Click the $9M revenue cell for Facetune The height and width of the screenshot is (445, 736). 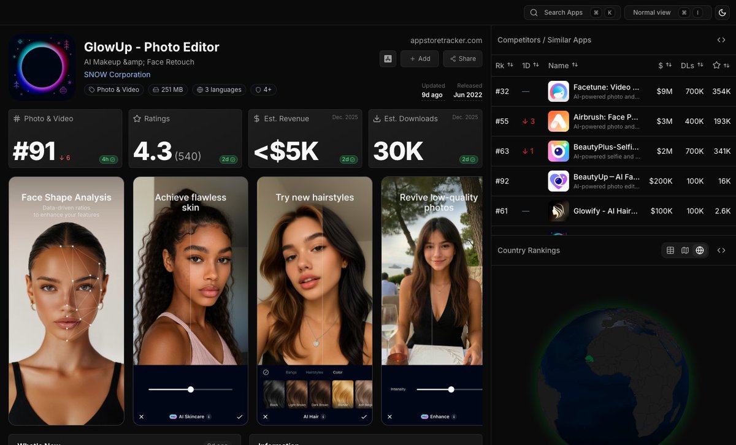coord(664,91)
